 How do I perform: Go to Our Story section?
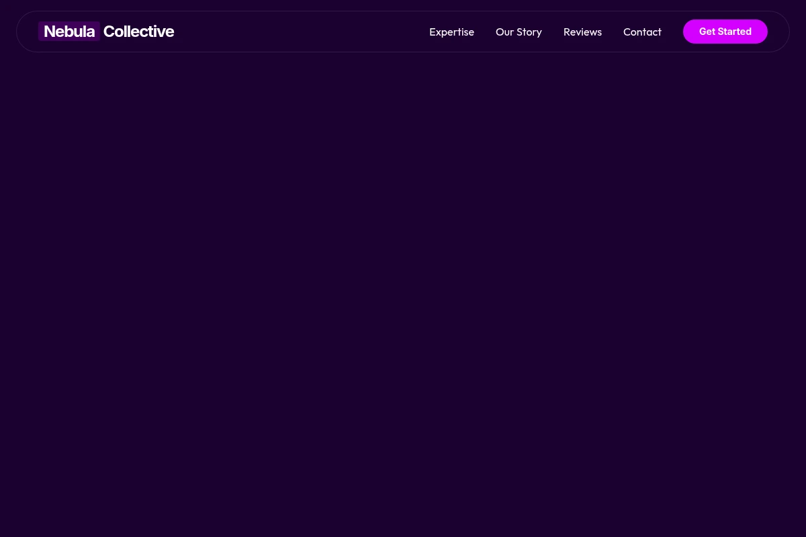point(519,32)
